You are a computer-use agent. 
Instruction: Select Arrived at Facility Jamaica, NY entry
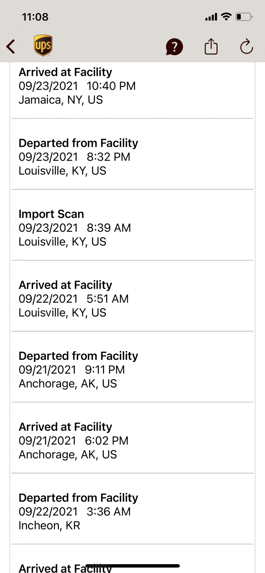132,86
